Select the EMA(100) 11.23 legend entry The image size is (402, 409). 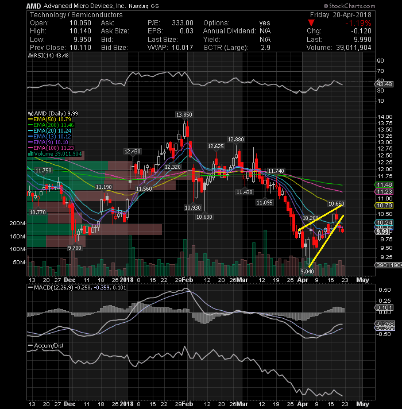point(51,148)
